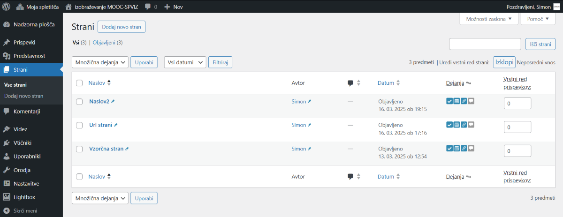Screen dimensions: 563x217
Task: Tick the checkbox for Naslov2 row
Action: [79, 102]
